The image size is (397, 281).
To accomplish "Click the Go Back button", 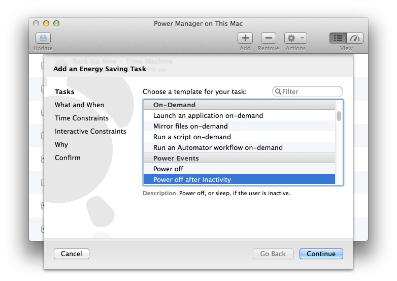I will coord(273,254).
